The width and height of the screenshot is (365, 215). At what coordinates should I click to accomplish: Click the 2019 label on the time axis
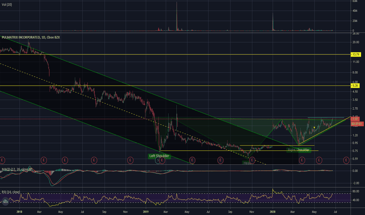coord(146,212)
